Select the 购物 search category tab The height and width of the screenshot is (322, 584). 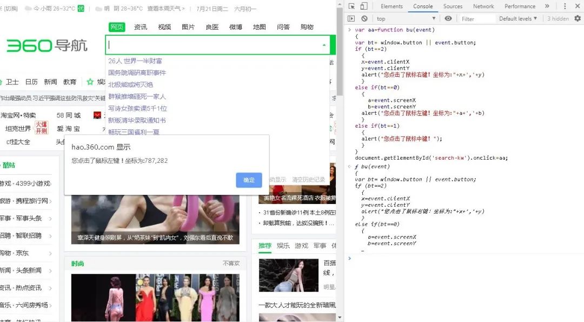(307, 27)
